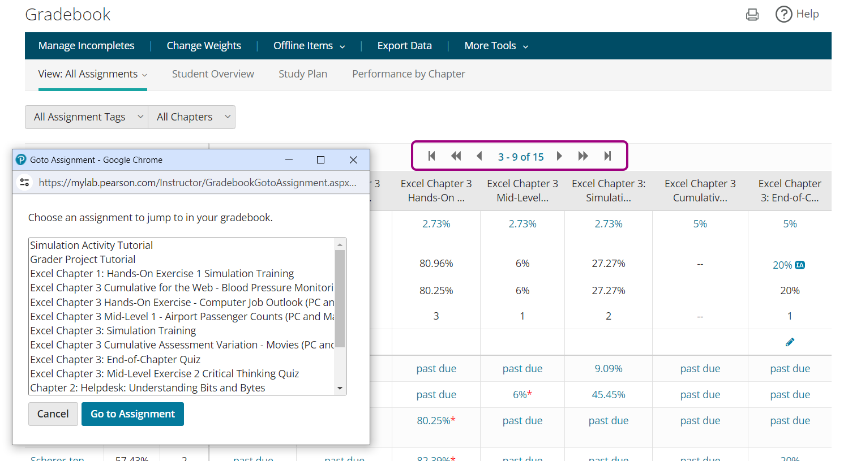Click 2.73% weight under Hands-On column
The height and width of the screenshot is (461, 848).
pyautogui.click(x=436, y=224)
